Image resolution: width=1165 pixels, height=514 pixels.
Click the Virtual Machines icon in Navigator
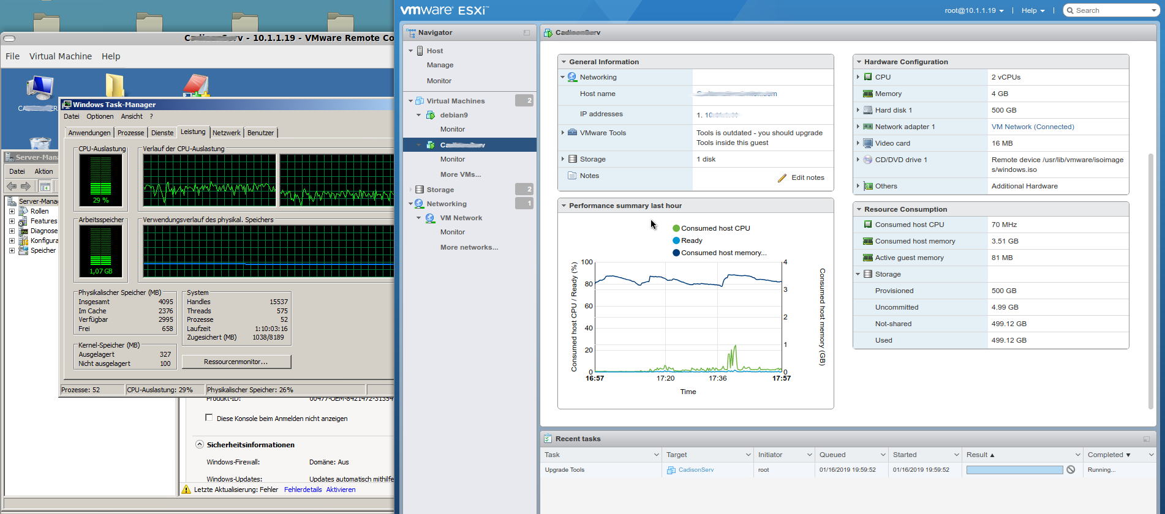[420, 101]
